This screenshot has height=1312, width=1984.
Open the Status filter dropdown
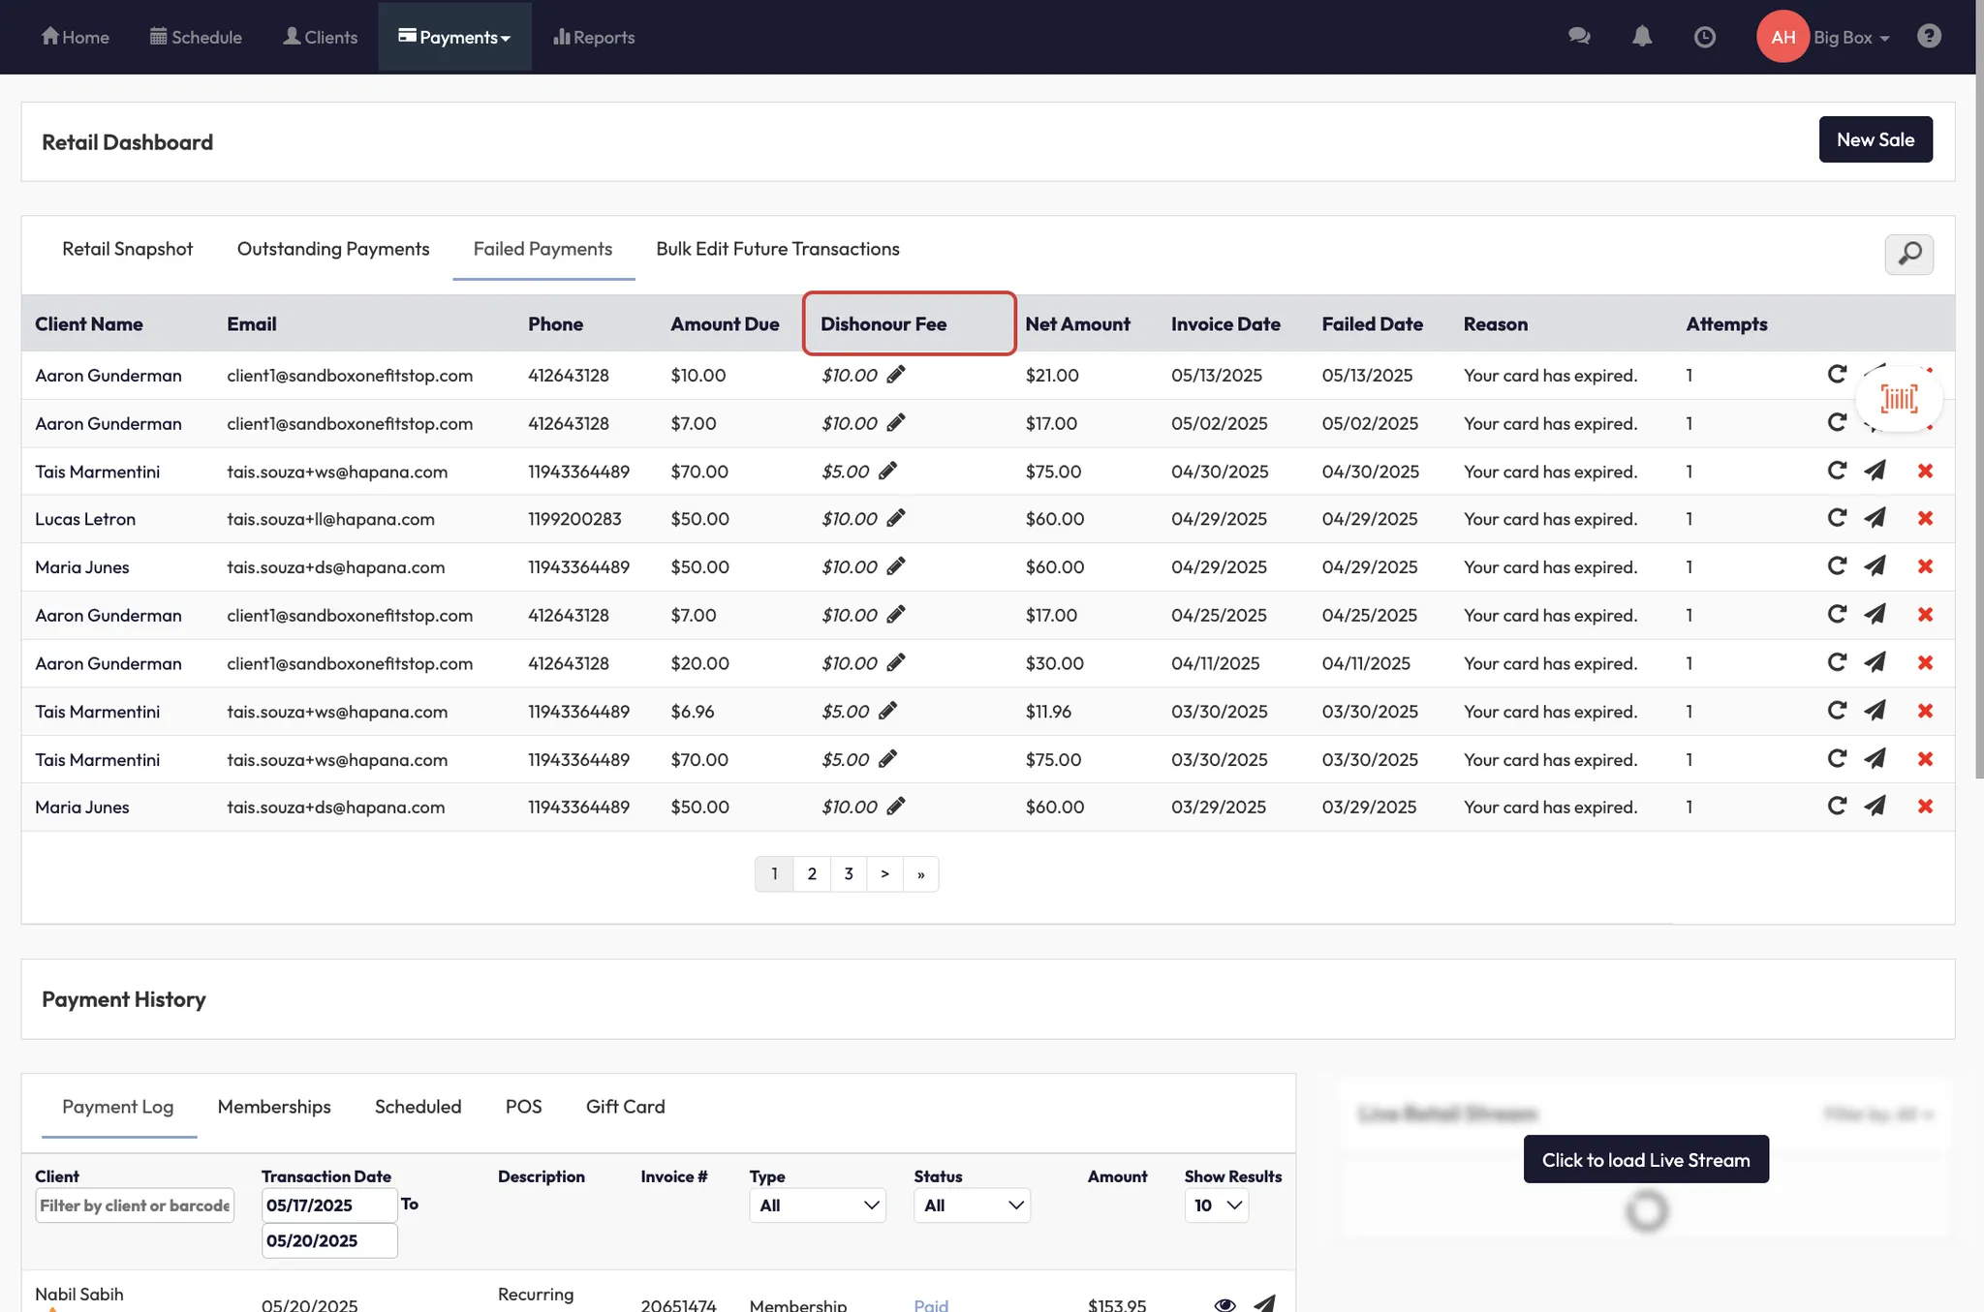tap(972, 1205)
